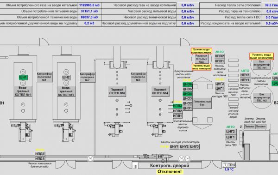
Task: Select circulation pump ЦНО3
Action: [x=187, y=99]
